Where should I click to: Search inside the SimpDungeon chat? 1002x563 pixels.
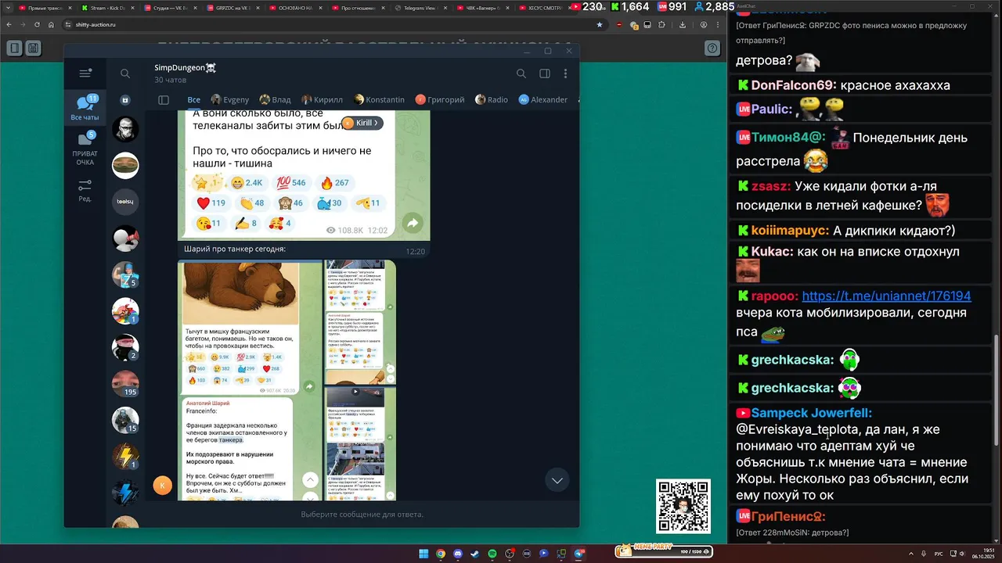tap(521, 74)
